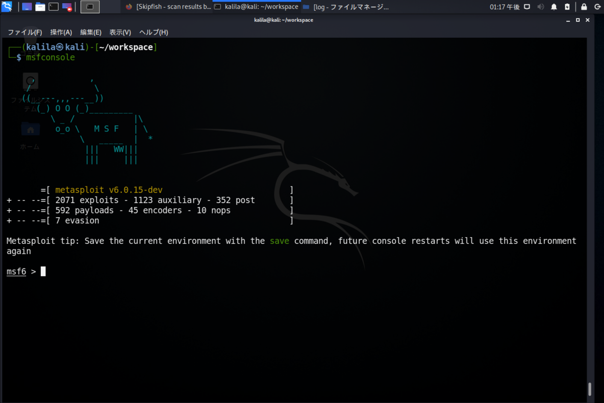Image resolution: width=604 pixels, height=403 pixels.
Task: Click the screen recorder panel launcher
Action: [66, 7]
